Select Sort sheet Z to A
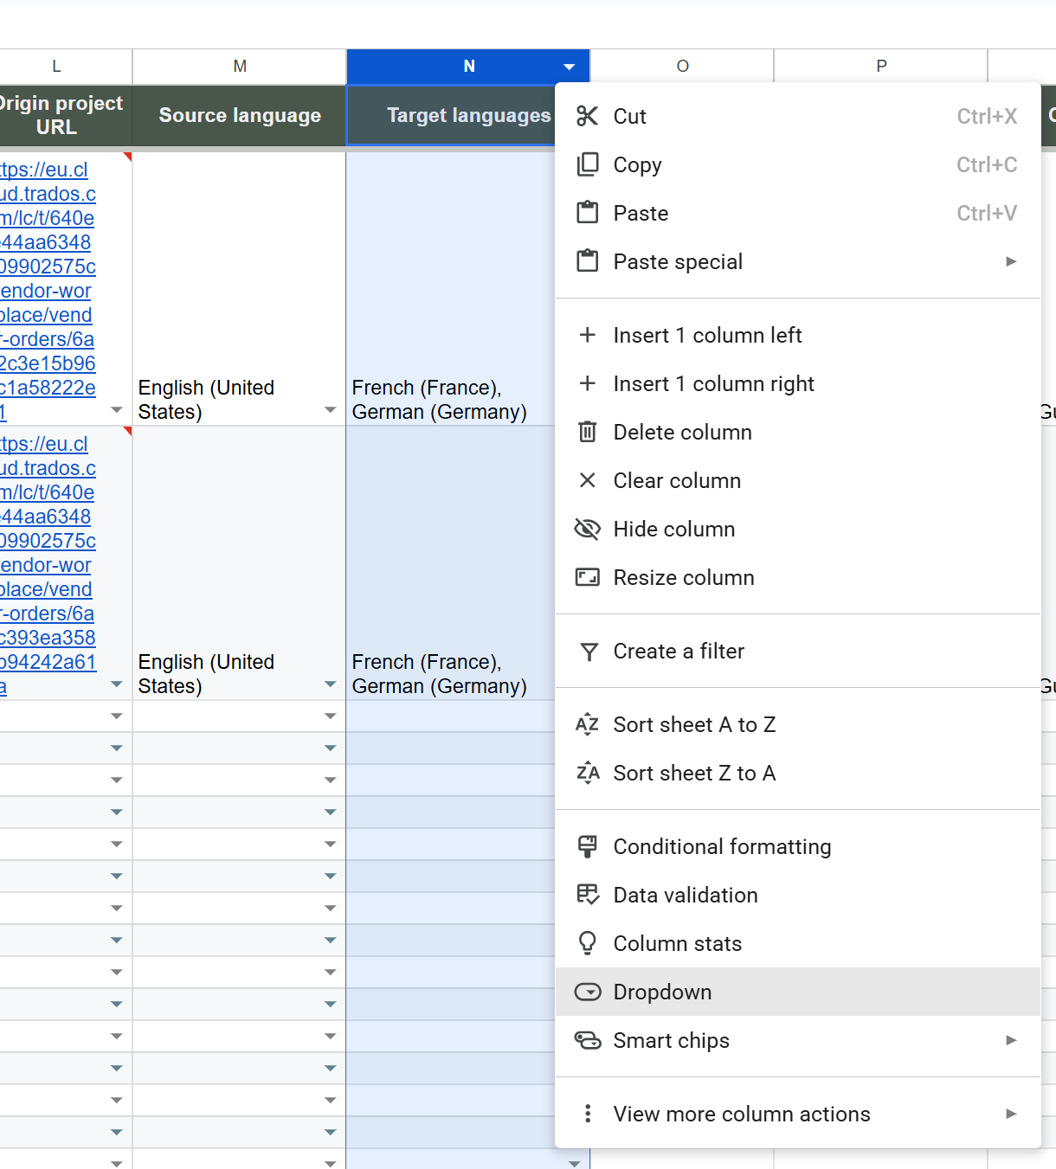The image size is (1056, 1169). tap(797, 773)
